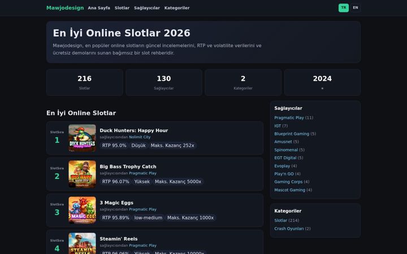Open Big Bass Trophy Catch thumbnail
The height and width of the screenshot is (254, 407).
pos(82,174)
